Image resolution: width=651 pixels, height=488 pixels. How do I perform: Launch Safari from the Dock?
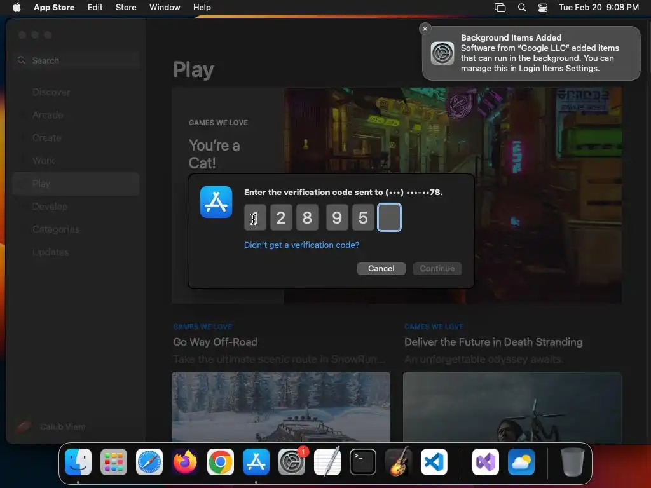149,462
